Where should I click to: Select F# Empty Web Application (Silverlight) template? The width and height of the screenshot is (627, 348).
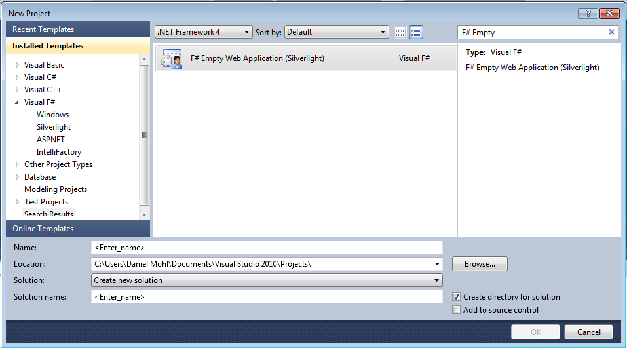pyautogui.click(x=306, y=58)
